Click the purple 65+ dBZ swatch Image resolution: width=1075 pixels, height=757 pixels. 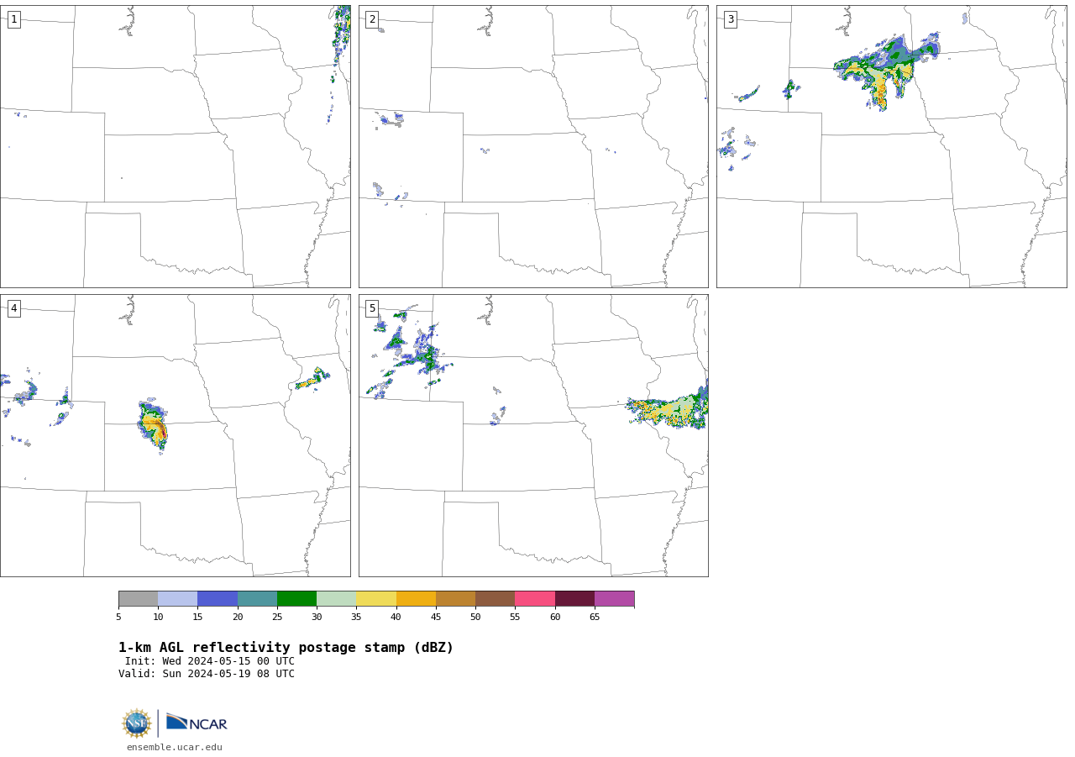point(614,598)
